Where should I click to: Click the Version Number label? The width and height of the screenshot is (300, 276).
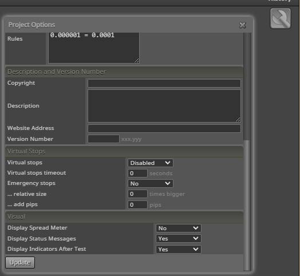pos(30,139)
